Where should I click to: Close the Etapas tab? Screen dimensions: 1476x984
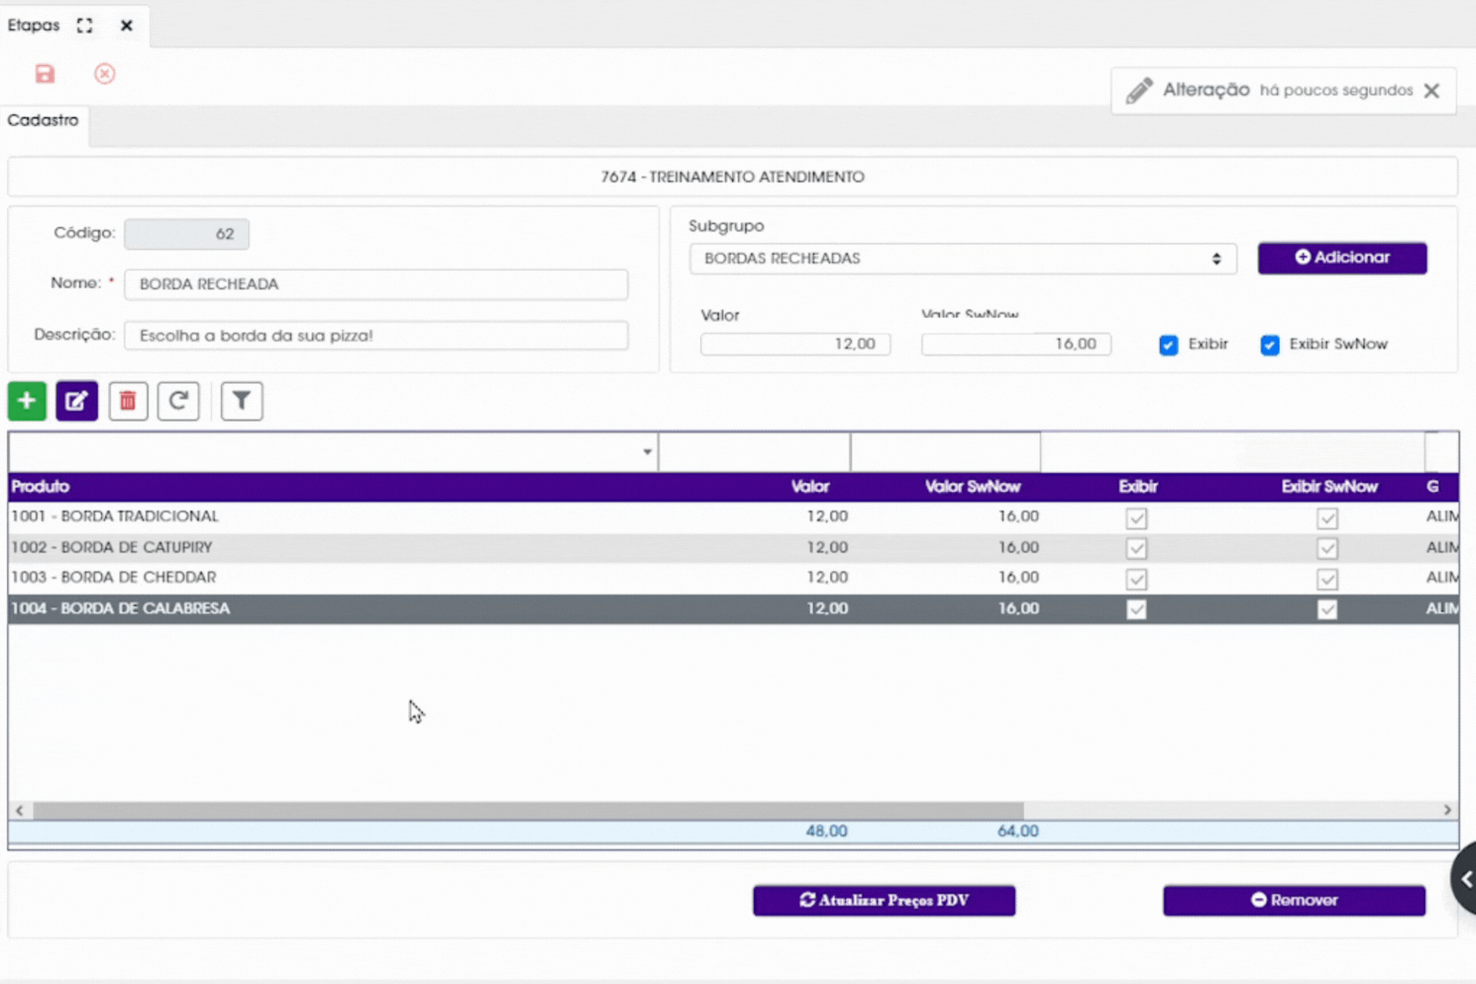tap(127, 25)
